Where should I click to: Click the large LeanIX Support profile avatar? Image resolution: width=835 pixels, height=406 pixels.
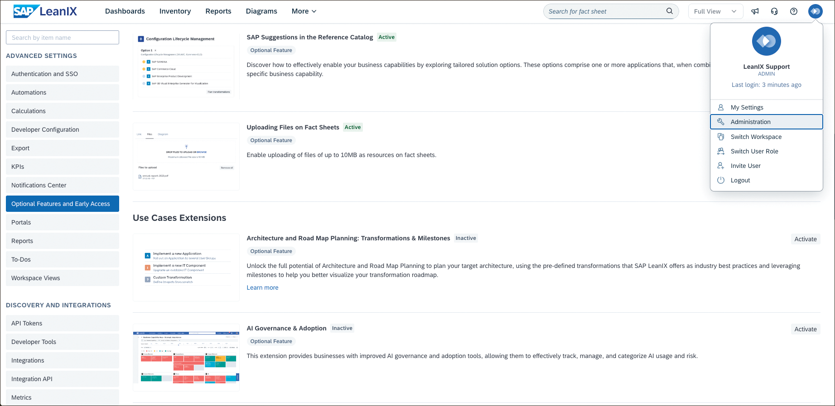tap(767, 41)
